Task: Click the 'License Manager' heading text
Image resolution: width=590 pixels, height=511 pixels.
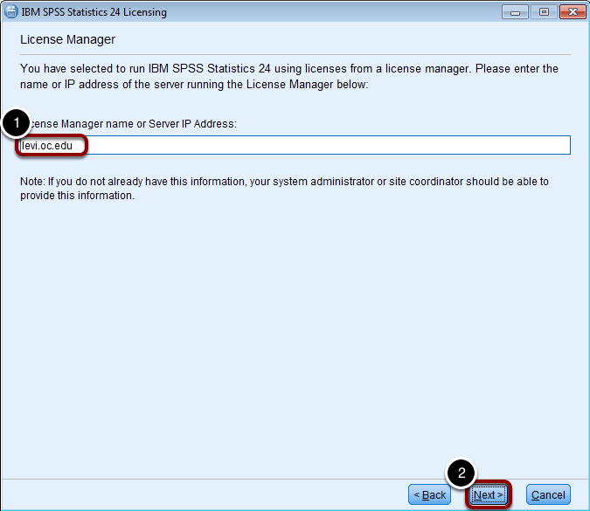Action: tap(67, 39)
